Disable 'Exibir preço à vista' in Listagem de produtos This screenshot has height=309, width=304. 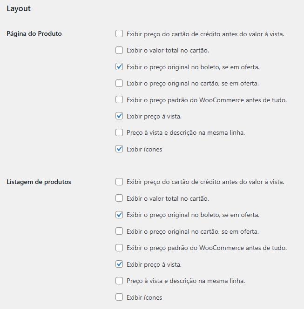(x=119, y=264)
